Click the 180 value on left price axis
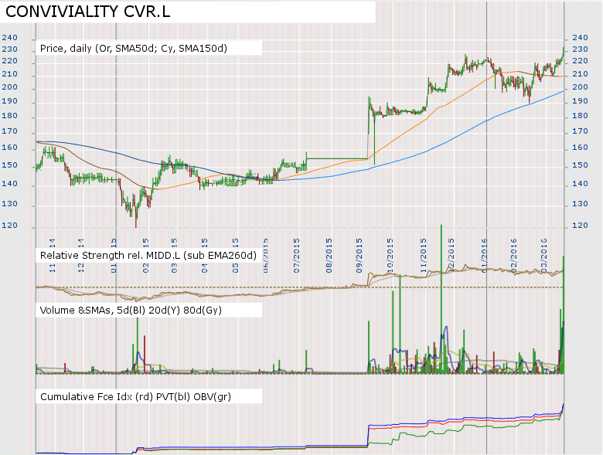Viewport: 603px width, 455px height. coord(9,116)
